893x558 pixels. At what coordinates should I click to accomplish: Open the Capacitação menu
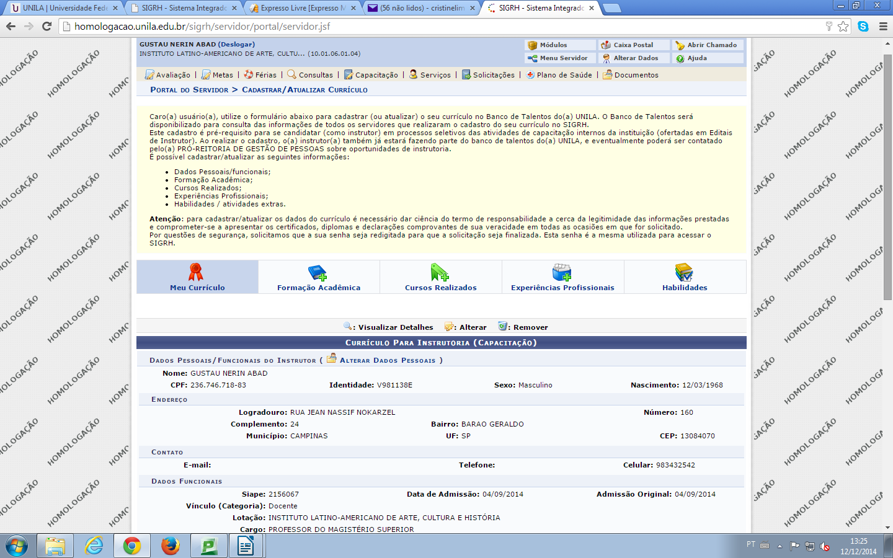pos(371,75)
